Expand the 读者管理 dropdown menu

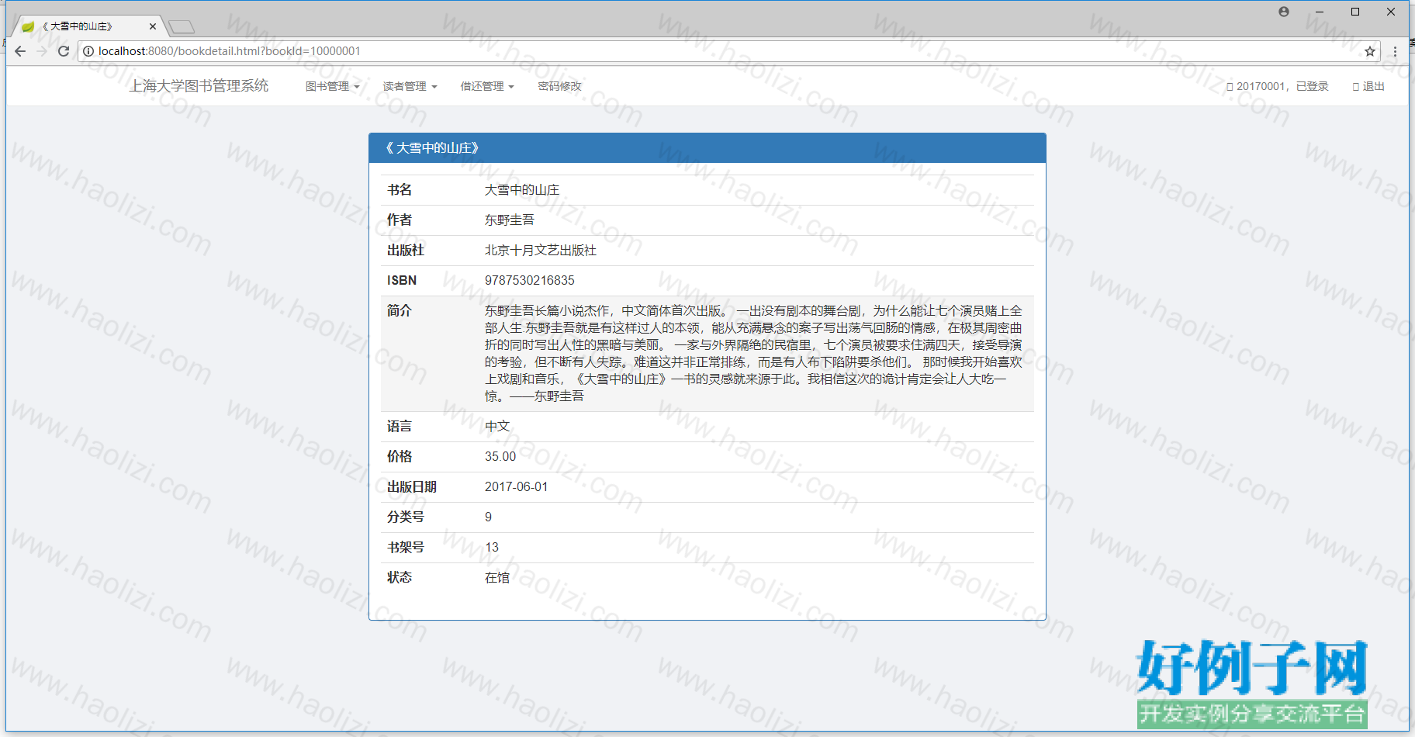410,86
